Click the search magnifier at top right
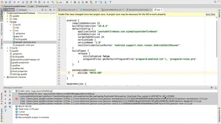Screen dimensions: 221x124 [x=215, y=2]
